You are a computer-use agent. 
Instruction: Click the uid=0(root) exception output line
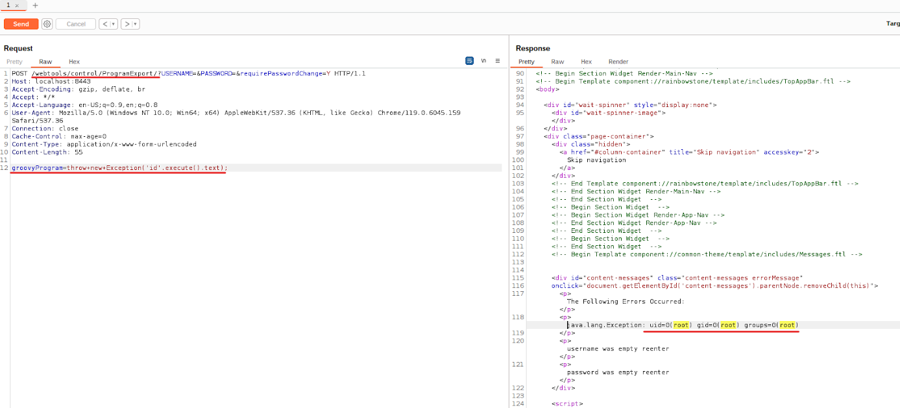pyautogui.click(x=683, y=325)
